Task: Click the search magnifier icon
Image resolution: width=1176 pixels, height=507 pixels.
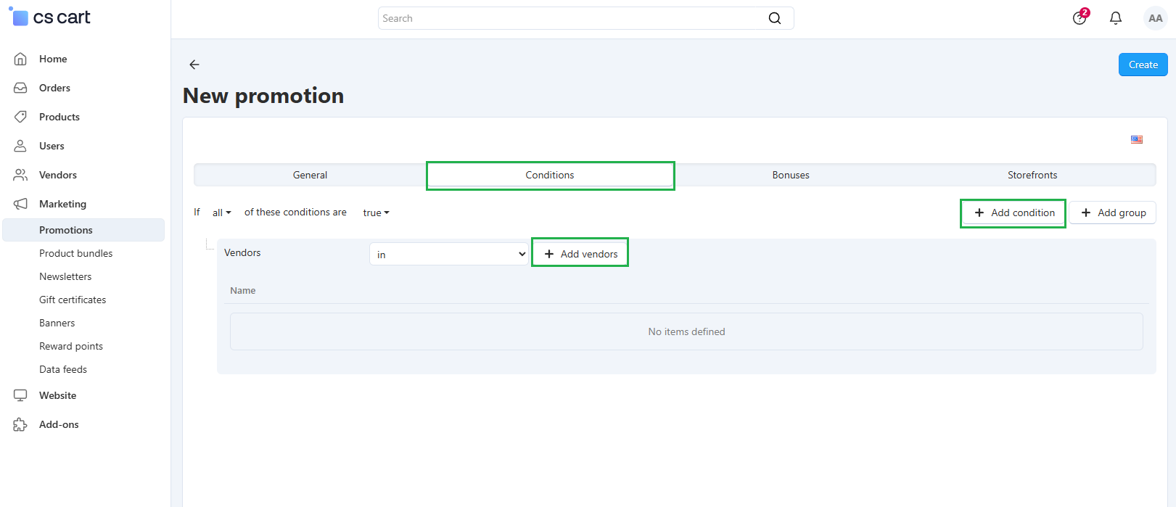Action: click(775, 18)
